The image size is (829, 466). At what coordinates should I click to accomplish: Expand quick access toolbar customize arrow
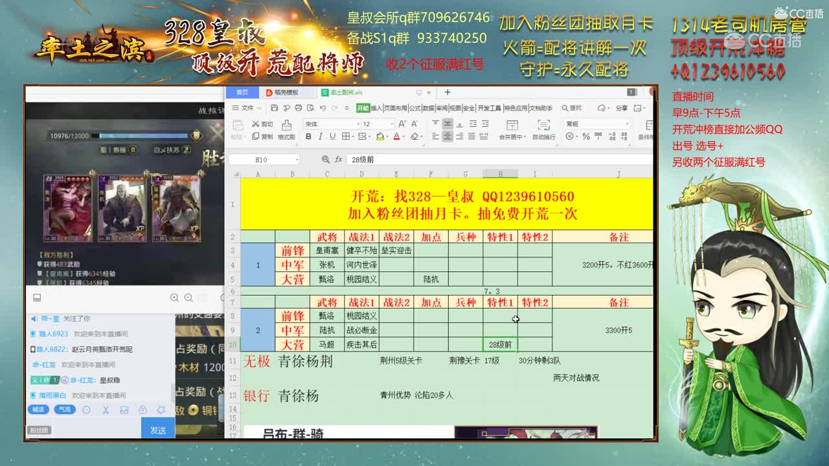pos(347,108)
